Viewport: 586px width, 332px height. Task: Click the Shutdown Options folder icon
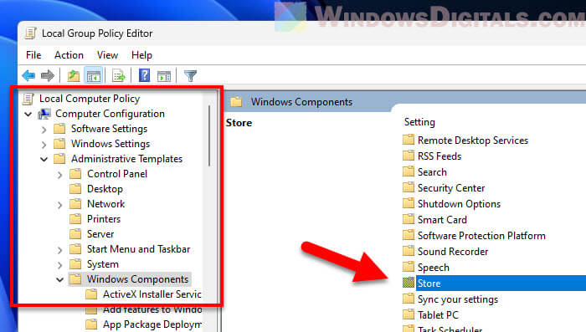(409, 203)
